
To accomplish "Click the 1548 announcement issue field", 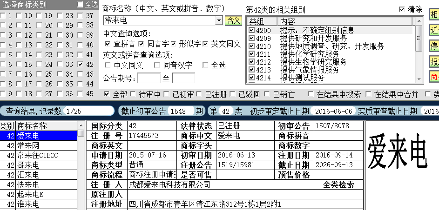I will pyautogui.click(x=181, y=111).
